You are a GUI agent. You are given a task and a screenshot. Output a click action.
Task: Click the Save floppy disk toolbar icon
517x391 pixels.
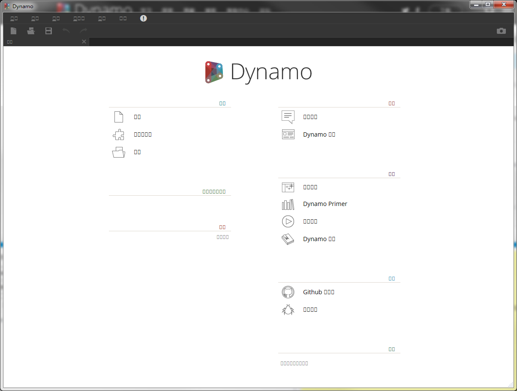click(x=48, y=31)
